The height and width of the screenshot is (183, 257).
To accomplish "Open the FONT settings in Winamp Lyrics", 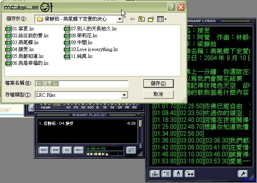I will 155,173.
